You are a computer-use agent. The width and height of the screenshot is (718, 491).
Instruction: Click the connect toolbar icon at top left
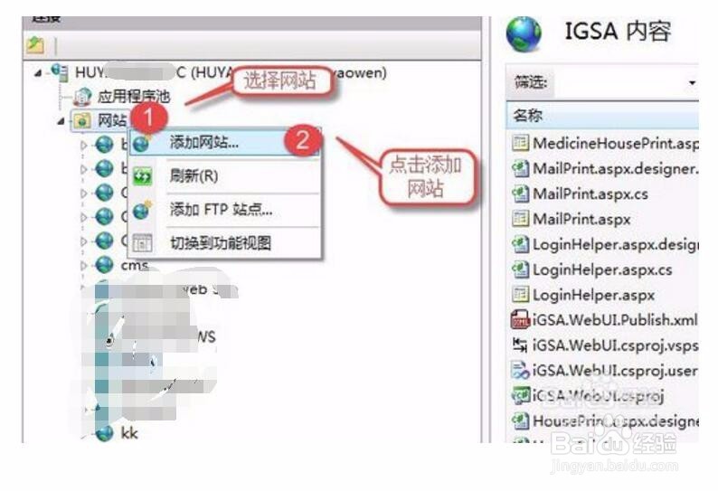(x=35, y=45)
